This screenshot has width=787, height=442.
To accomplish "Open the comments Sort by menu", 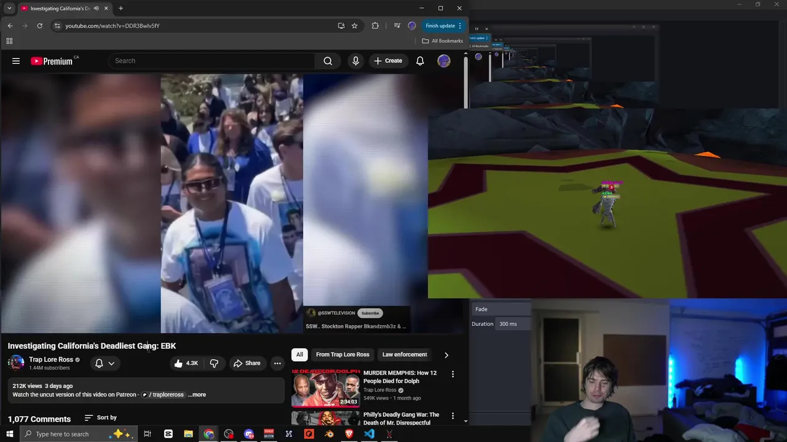I will 101,417.
